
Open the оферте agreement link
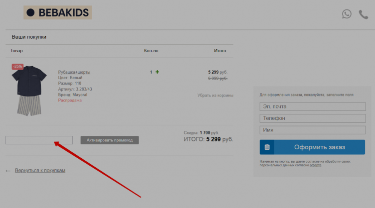tap(315, 165)
